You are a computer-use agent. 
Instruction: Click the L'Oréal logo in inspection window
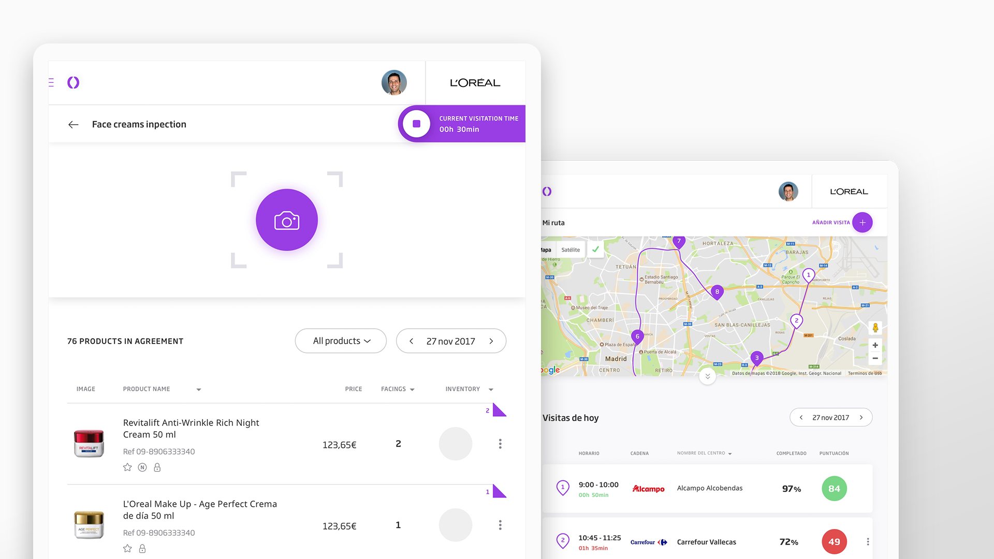click(x=475, y=83)
